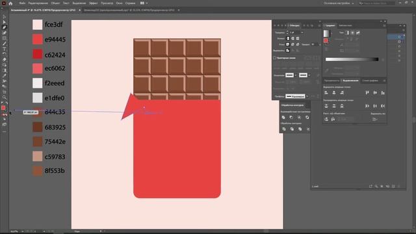Choose round join corner in Stroke panel
The height and width of the screenshot is (234, 416).
click(292, 44)
